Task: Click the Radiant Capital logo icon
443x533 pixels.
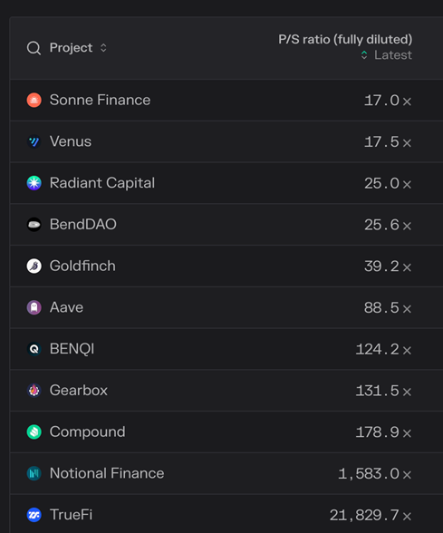Action: [34, 183]
